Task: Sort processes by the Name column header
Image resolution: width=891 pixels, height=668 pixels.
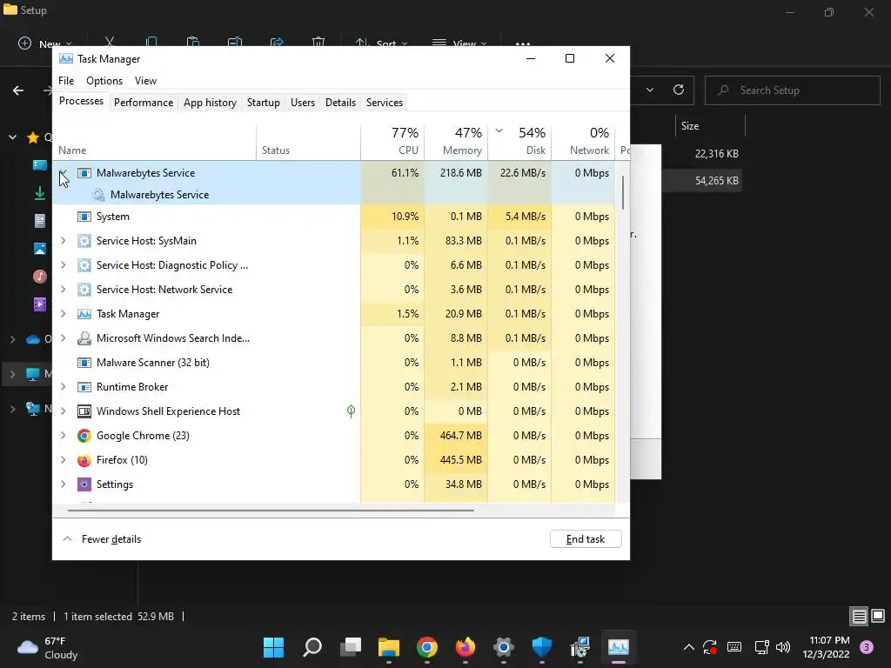Action: pos(155,141)
